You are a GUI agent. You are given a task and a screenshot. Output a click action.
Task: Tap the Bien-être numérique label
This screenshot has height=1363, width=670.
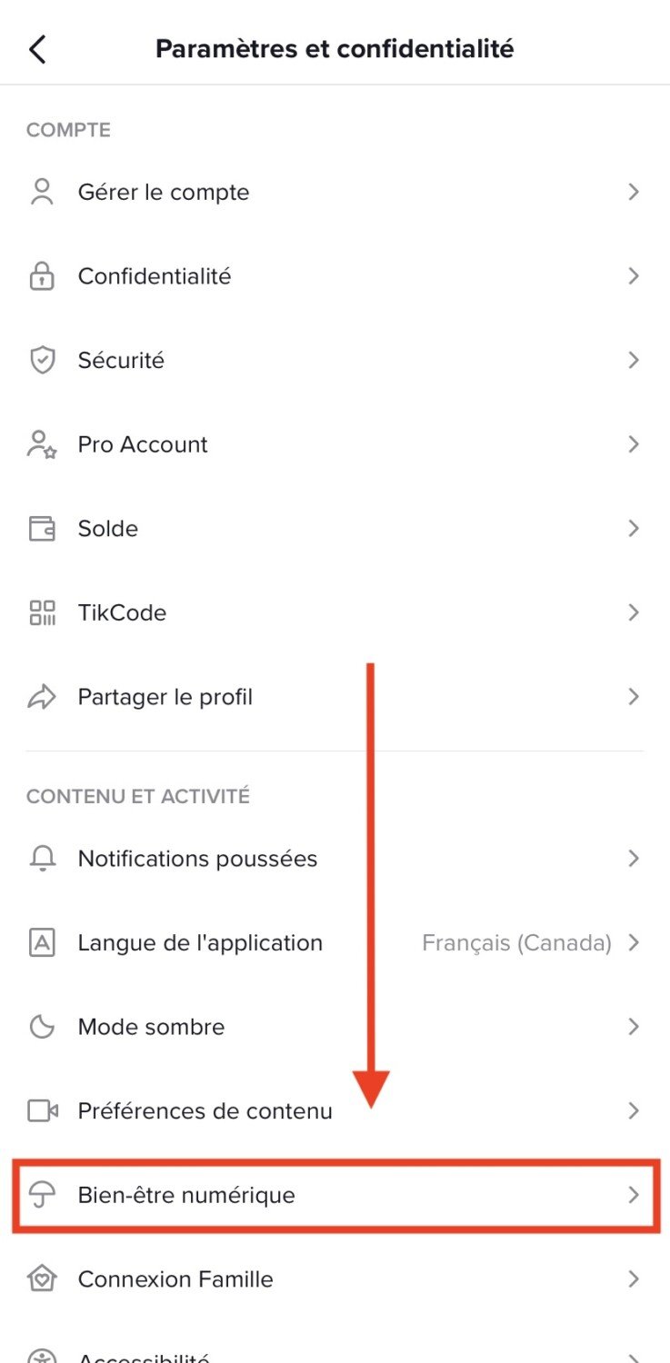click(186, 1195)
